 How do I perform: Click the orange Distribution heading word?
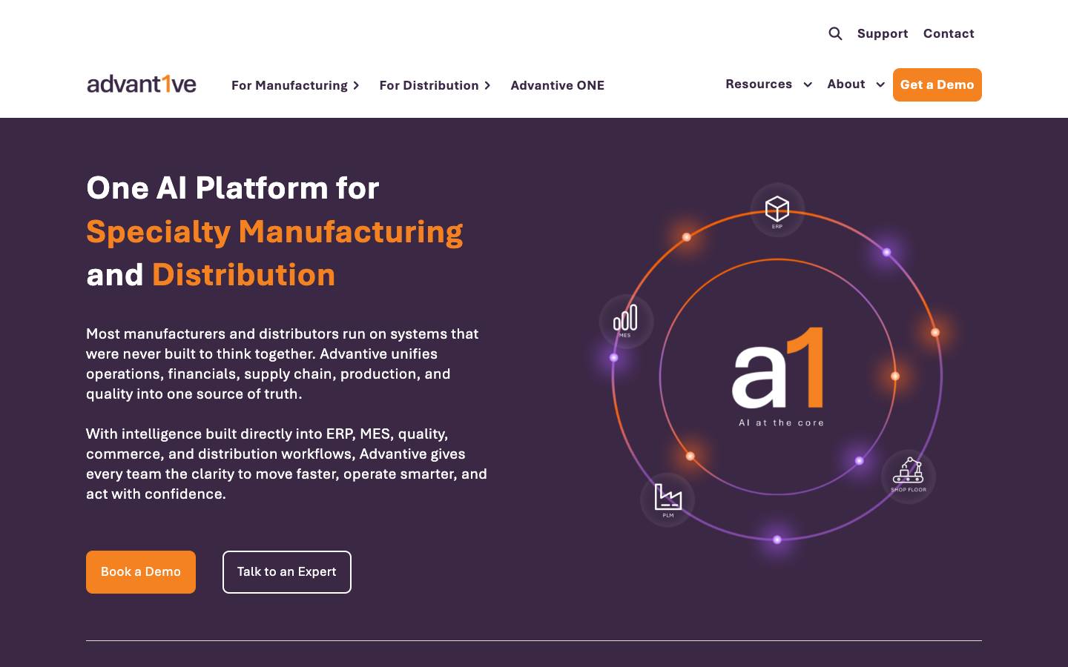point(243,275)
